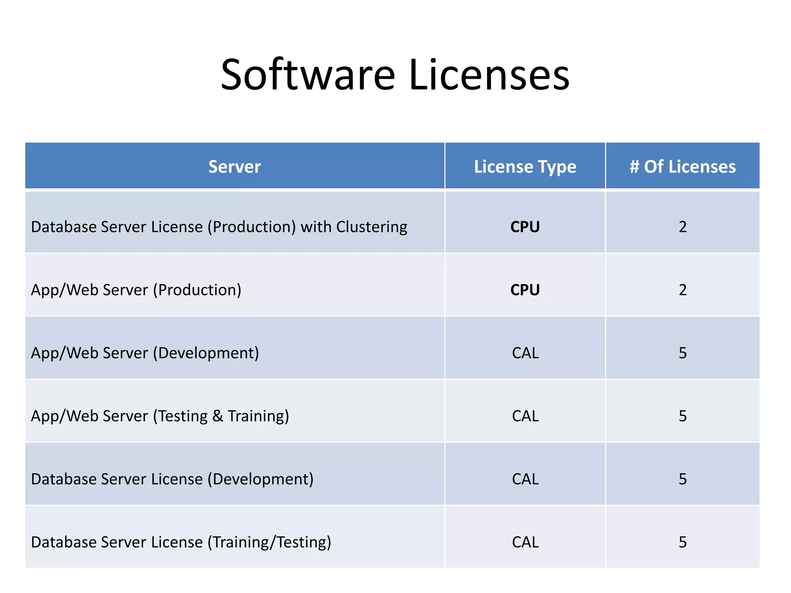Screen dimensions: 791x593
Task: Click the App/Web Server (Development) row label
Action: tap(145, 353)
